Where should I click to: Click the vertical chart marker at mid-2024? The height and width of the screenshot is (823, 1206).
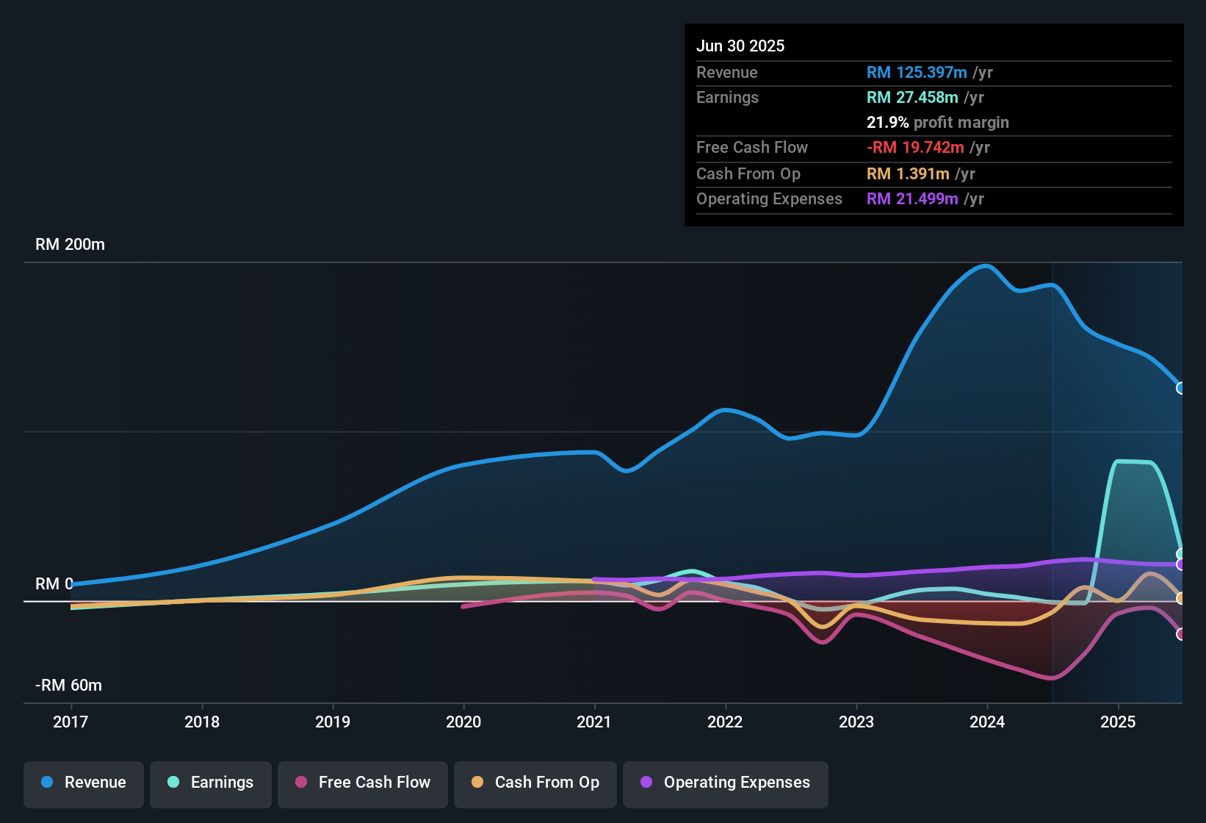(x=1052, y=478)
